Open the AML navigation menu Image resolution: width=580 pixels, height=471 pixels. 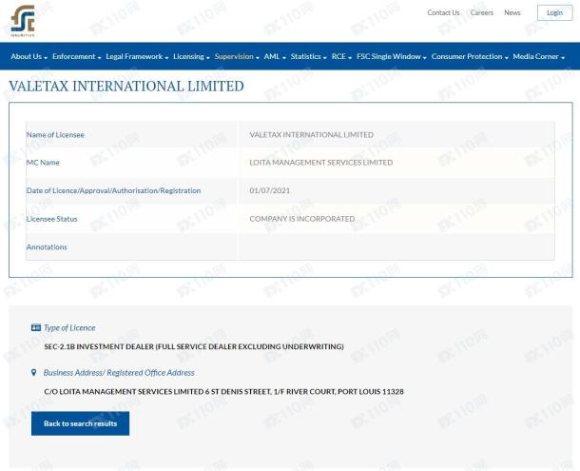[x=275, y=57]
